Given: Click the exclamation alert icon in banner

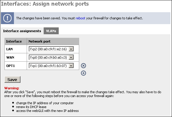Looking at the screenshot, I should click(7, 18).
